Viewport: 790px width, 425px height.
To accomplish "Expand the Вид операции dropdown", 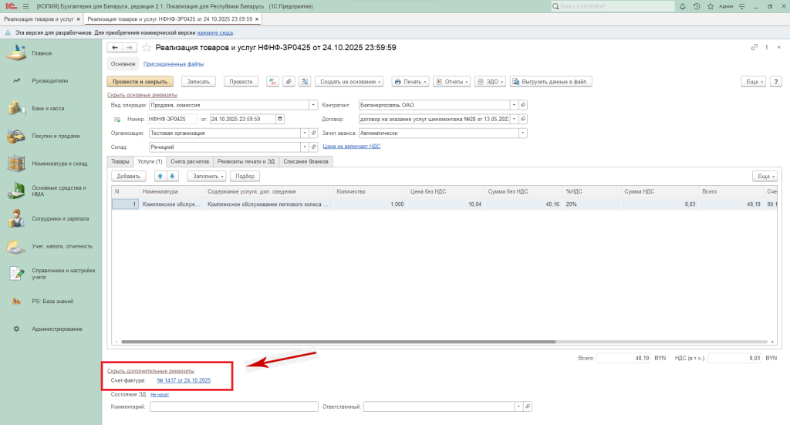I will [313, 105].
